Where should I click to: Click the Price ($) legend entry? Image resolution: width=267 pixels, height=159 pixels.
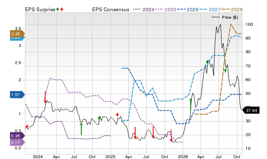tap(225, 17)
